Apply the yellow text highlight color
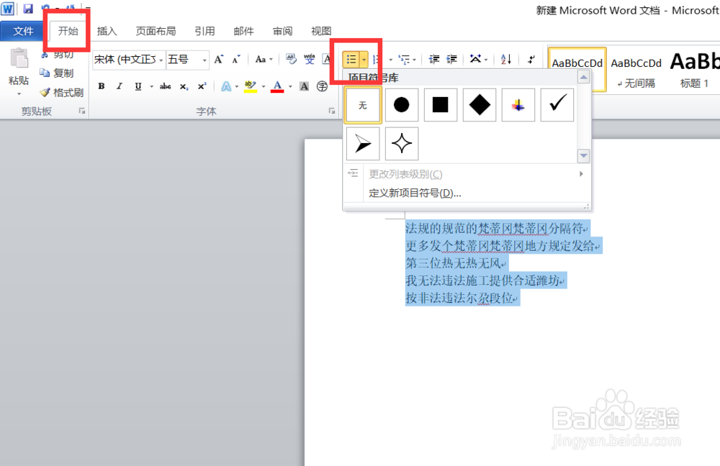The width and height of the screenshot is (720, 466). click(x=251, y=86)
